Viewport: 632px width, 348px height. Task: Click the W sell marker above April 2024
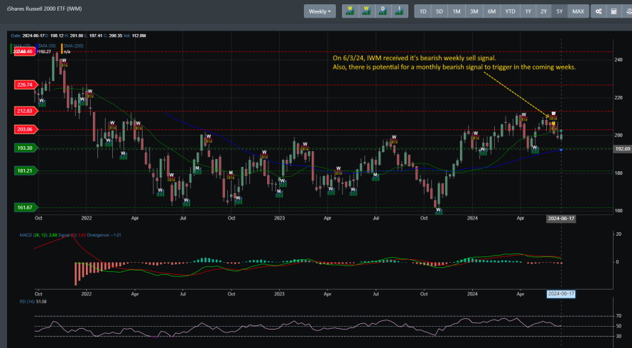[523, 117]
